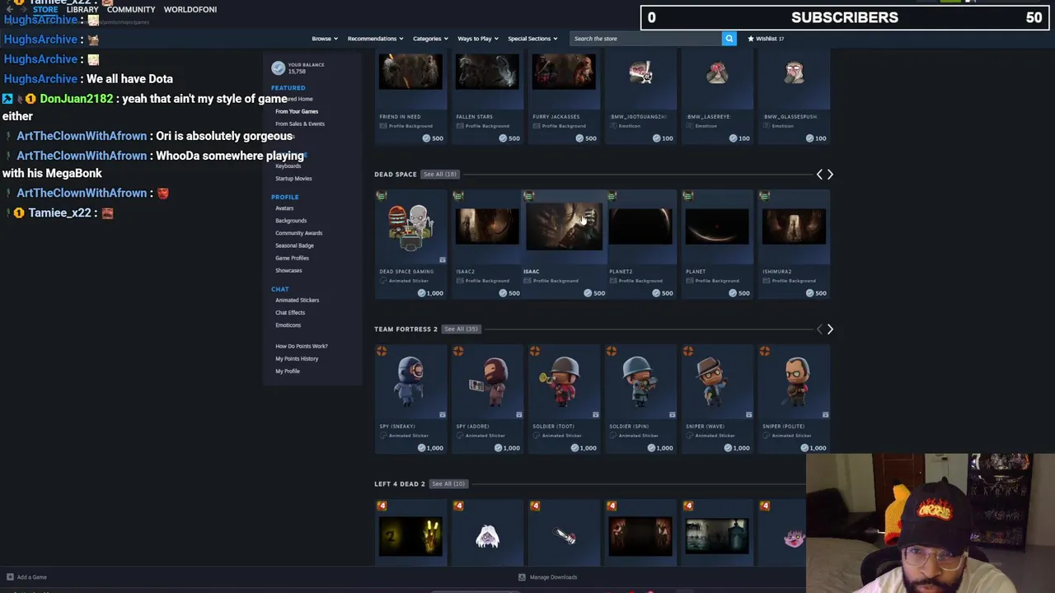Viewport: 1055px width, 593px height.
Task: Open Emoticons under Chat
Action: (288, 325)
